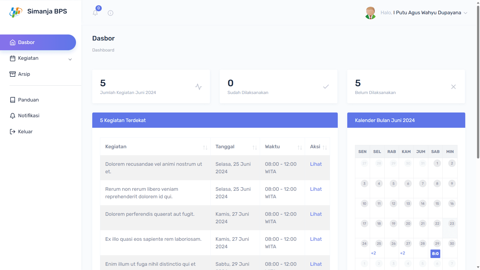Click the Simanja BPS logo
This screenshot has width=480, height=270.
16,12
